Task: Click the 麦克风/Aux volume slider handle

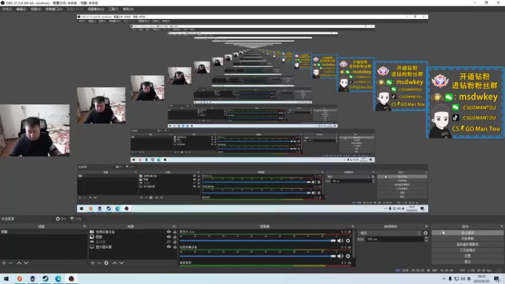Action: coord(333,240)
